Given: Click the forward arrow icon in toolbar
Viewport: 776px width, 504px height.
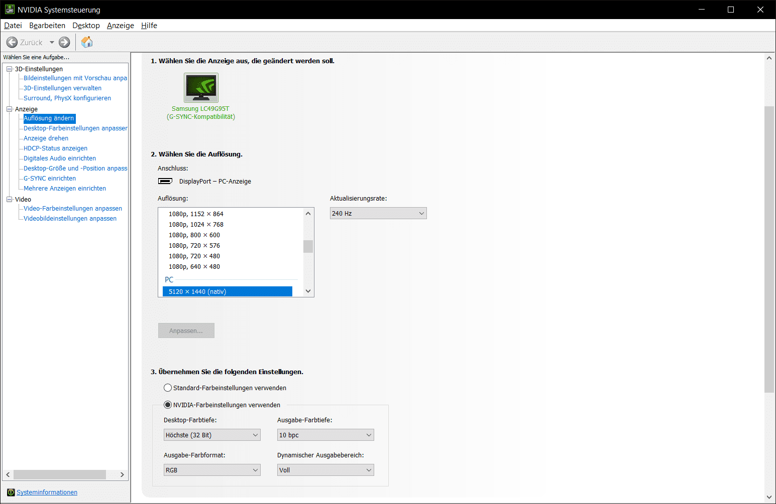Looking at the screenshot, I should 64,43.
